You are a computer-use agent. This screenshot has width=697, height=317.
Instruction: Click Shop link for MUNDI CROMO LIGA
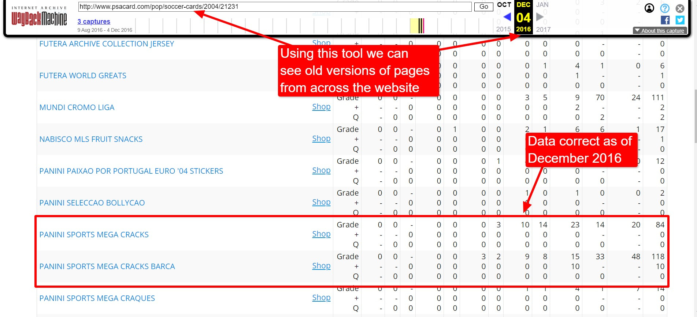pos(321,107)
